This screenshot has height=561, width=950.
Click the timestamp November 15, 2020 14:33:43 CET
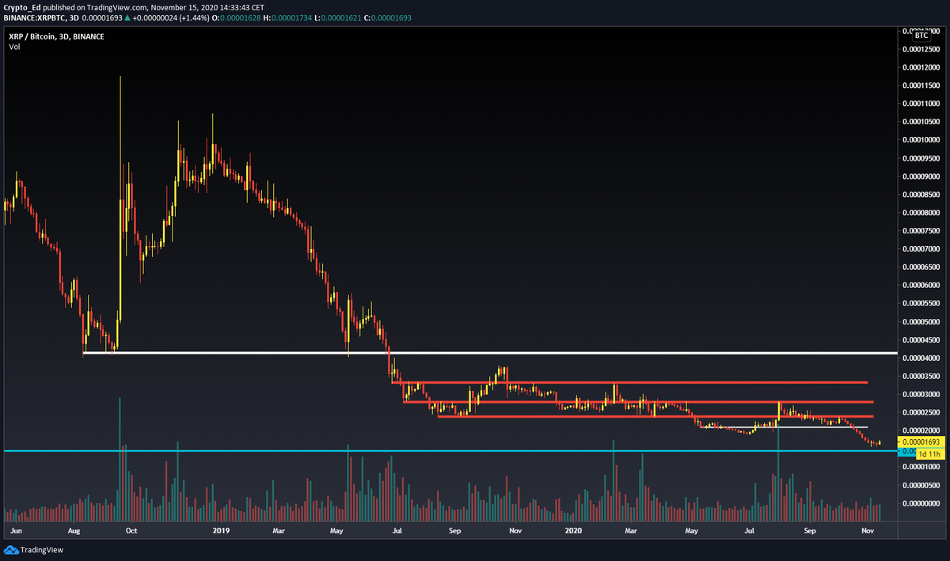[x=200, y=7]
